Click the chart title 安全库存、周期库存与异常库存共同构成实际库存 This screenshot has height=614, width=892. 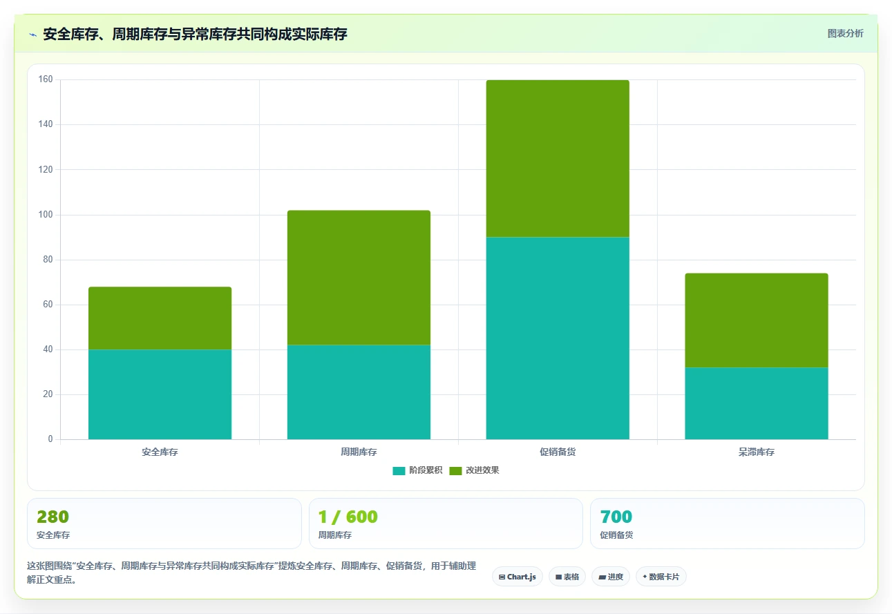195,34
